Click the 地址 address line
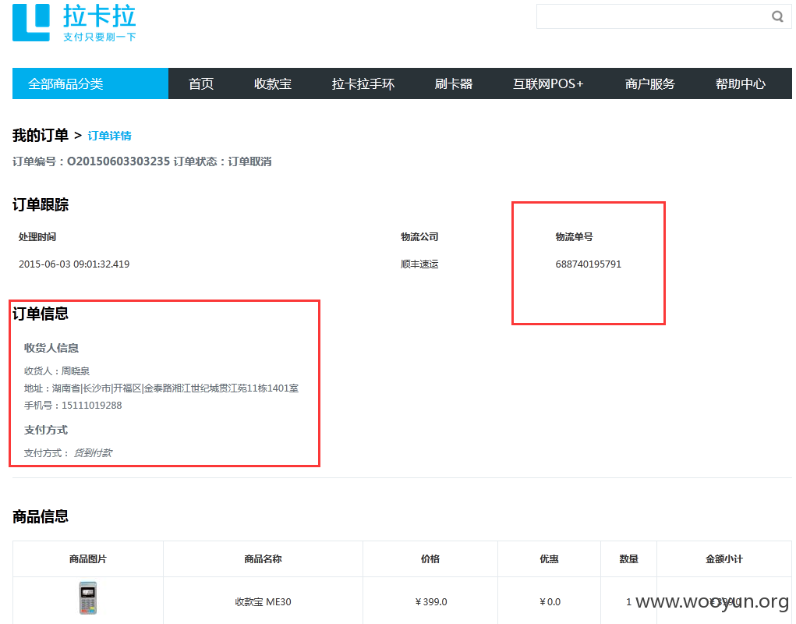Viewport: 796px width, 624px height. [161, 388]
